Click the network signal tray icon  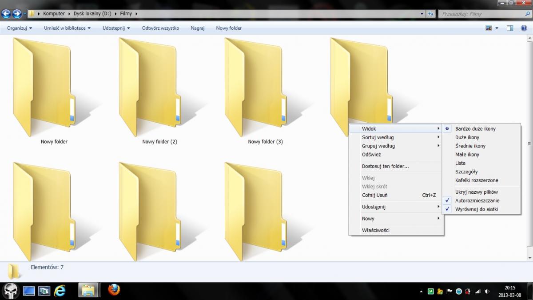pos(477,292)
